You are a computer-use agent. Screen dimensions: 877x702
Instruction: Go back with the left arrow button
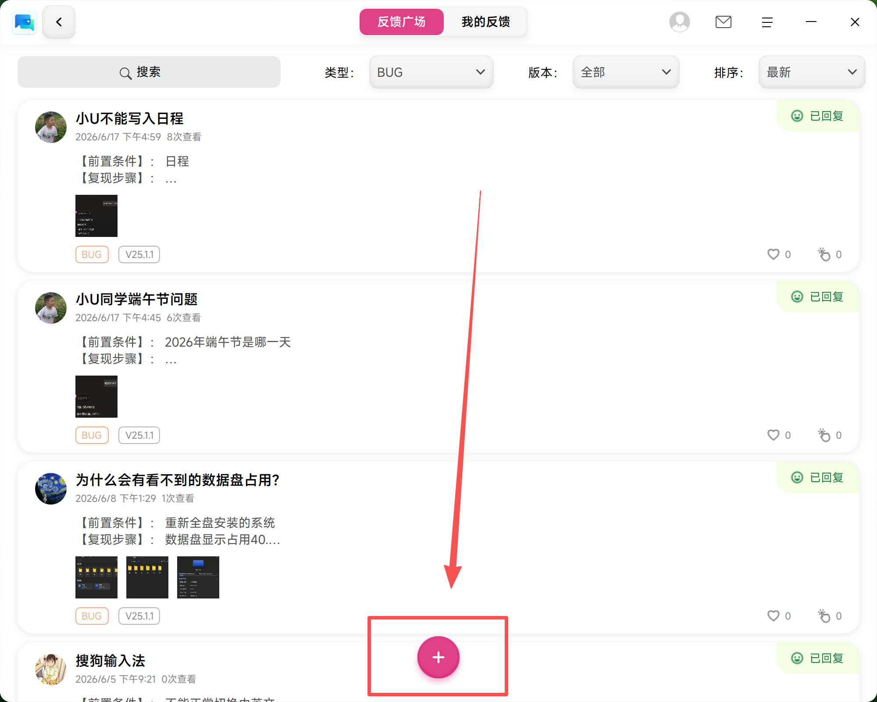[x=59, y=22]
